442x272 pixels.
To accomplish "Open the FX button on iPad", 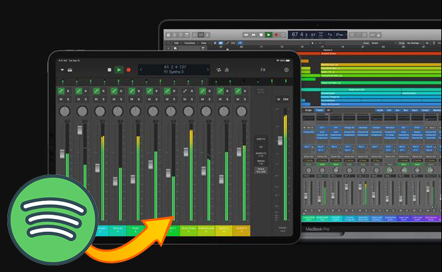I will 263,70.
